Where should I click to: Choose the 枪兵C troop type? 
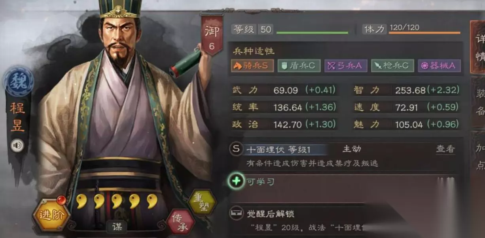(x=392, y=66)
